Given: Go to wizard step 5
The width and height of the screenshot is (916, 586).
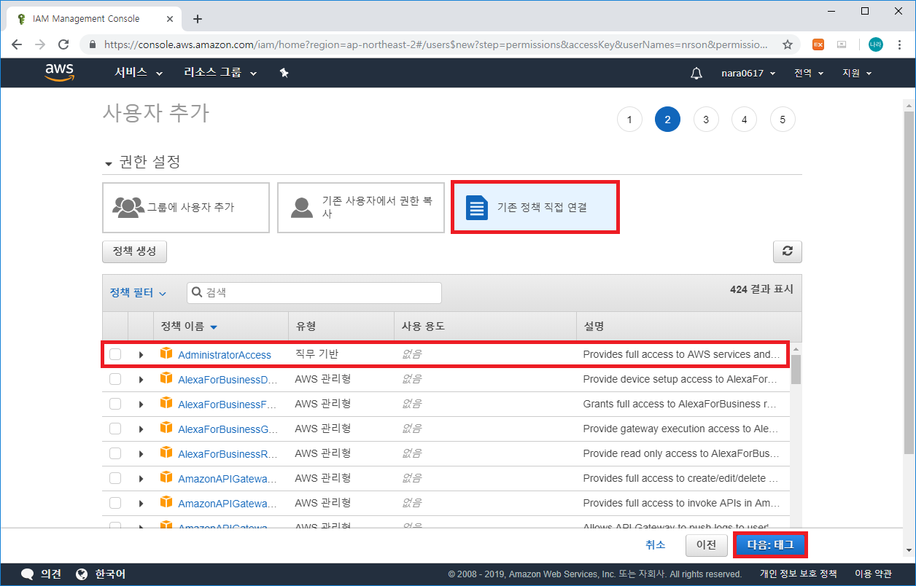Looking at the screenshot, I should [x=783, y=120].
